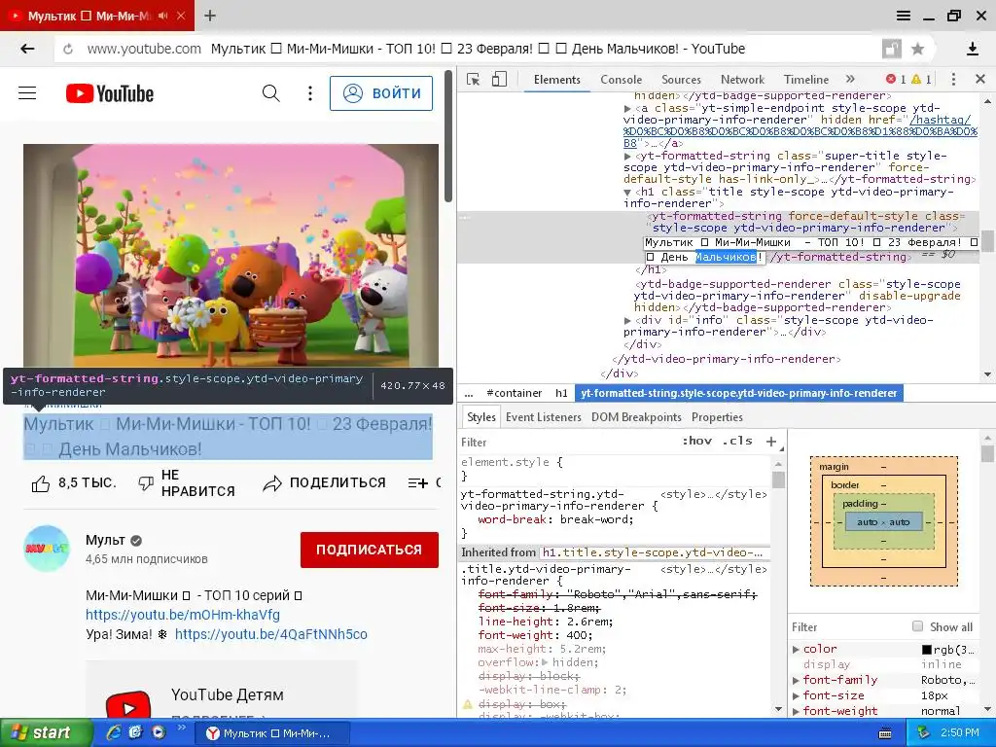Open YouTube settings three-dot menu

click(x=310, y=93)
